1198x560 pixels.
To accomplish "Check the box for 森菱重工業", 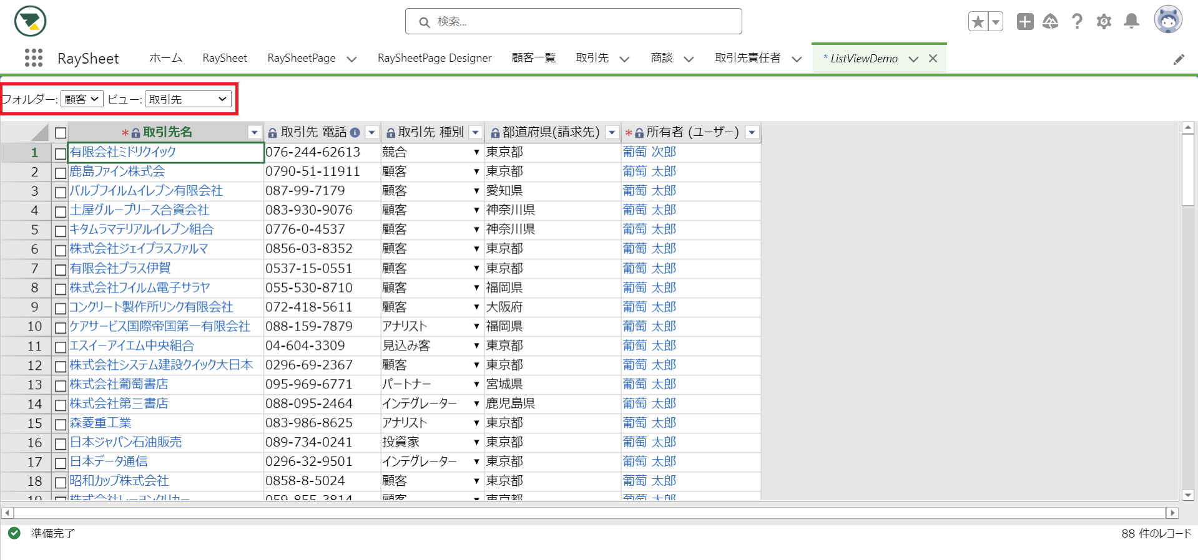I will pos(61,424).
